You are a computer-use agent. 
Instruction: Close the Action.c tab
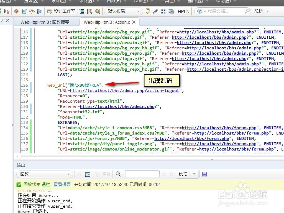pyautogui.click(x=134, y=22)
